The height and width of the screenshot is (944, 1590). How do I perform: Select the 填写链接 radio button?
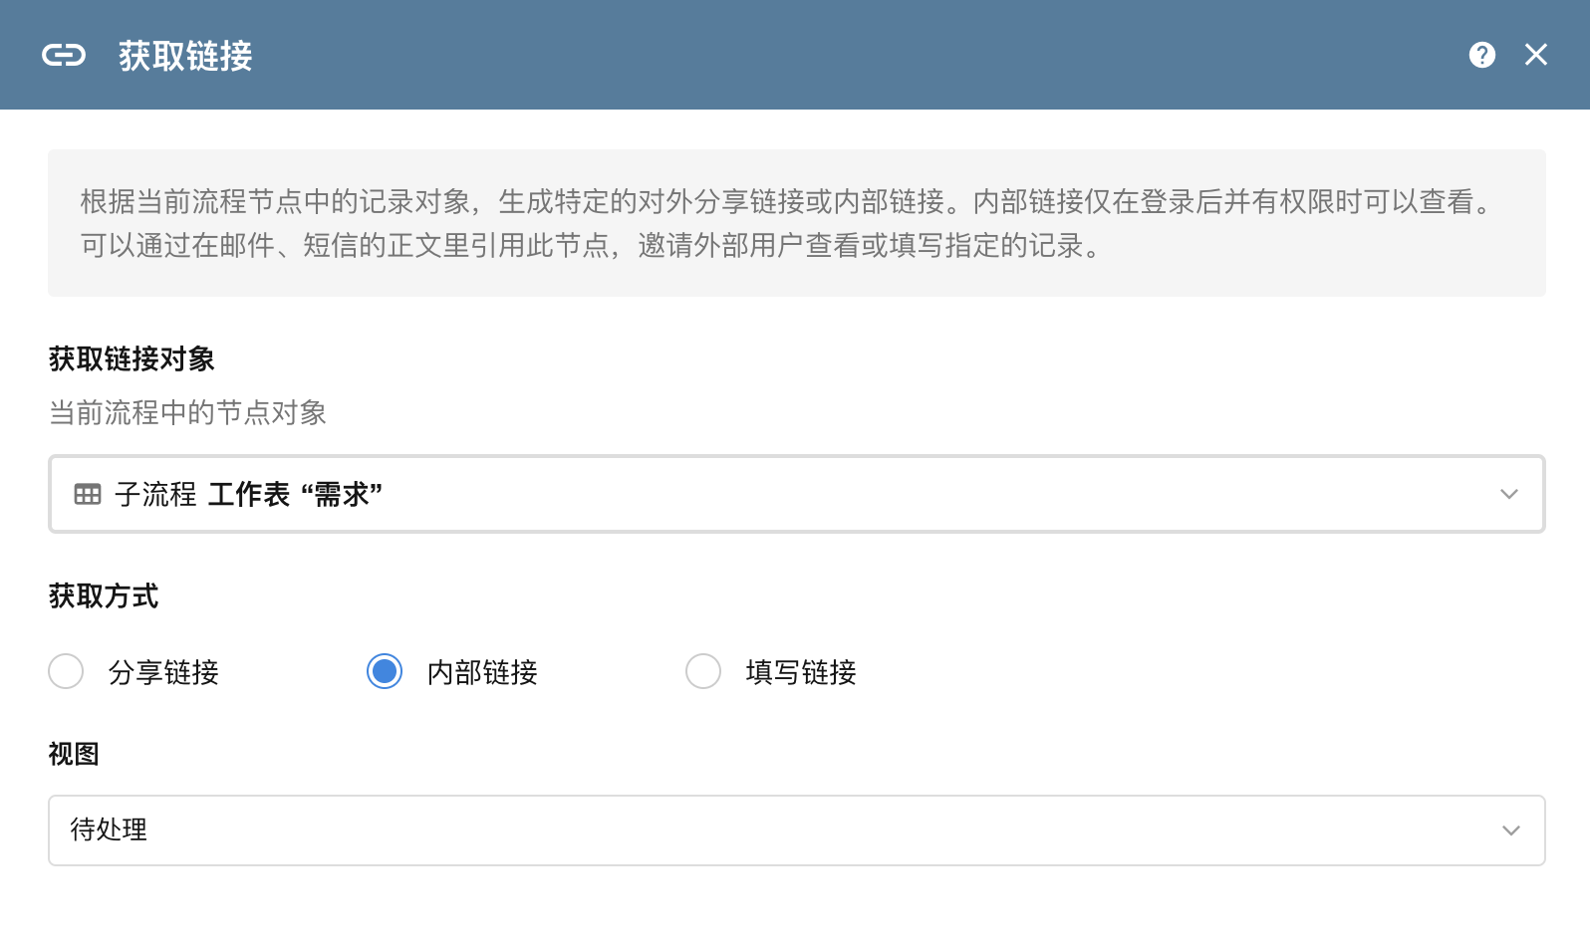(703, 671)
